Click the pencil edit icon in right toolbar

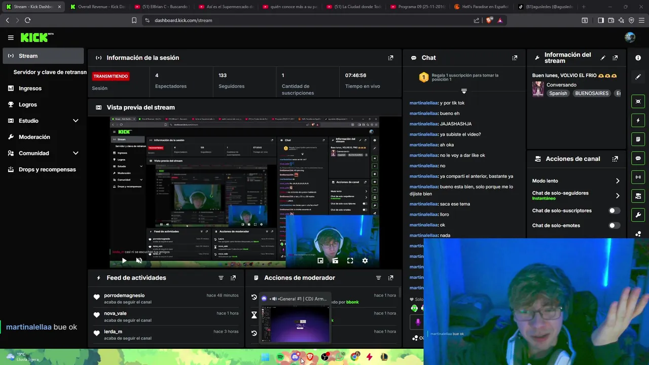tap(638, 77)
